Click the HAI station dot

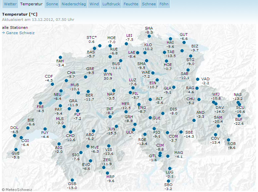point(170,39)
